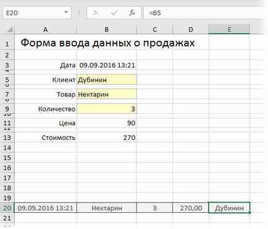Open the Insert Function fx icon
Viewport: 268px width, 229px height.
pyautogui.click(x=132, y=13)
